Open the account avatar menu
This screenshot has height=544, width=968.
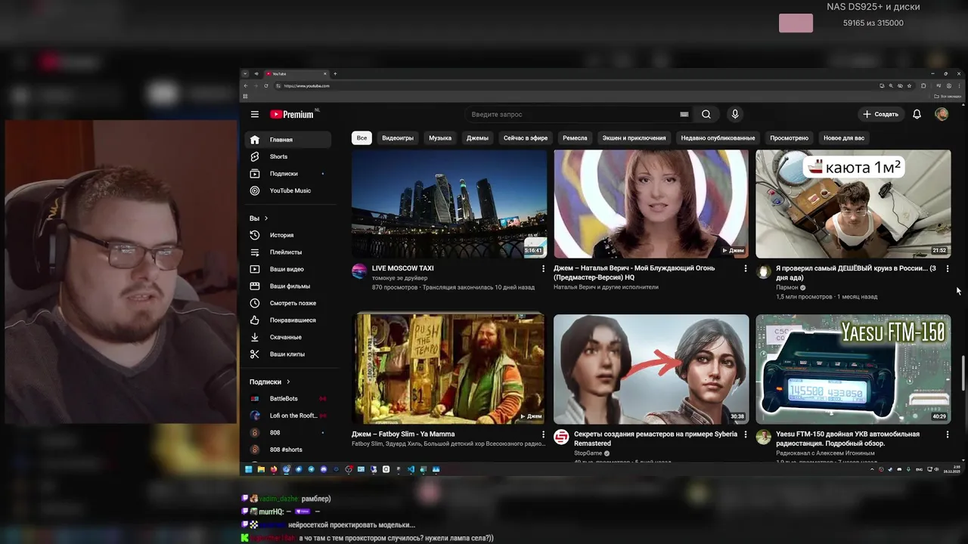click(942, 114)
